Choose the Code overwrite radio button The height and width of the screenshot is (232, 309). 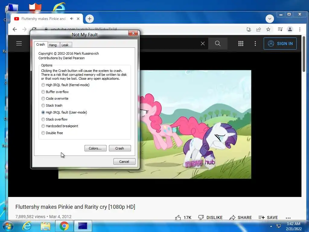(x=55, y=98)
